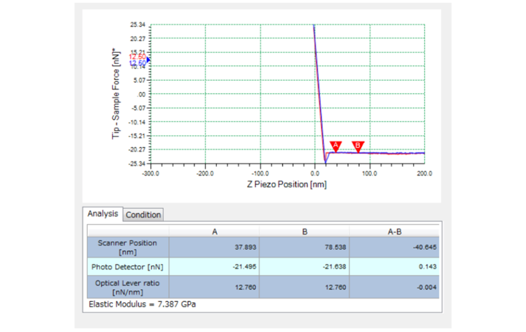Click the Photo Detector row header
This screenshot has width=526, height=332.
click(x=128, y=267)
